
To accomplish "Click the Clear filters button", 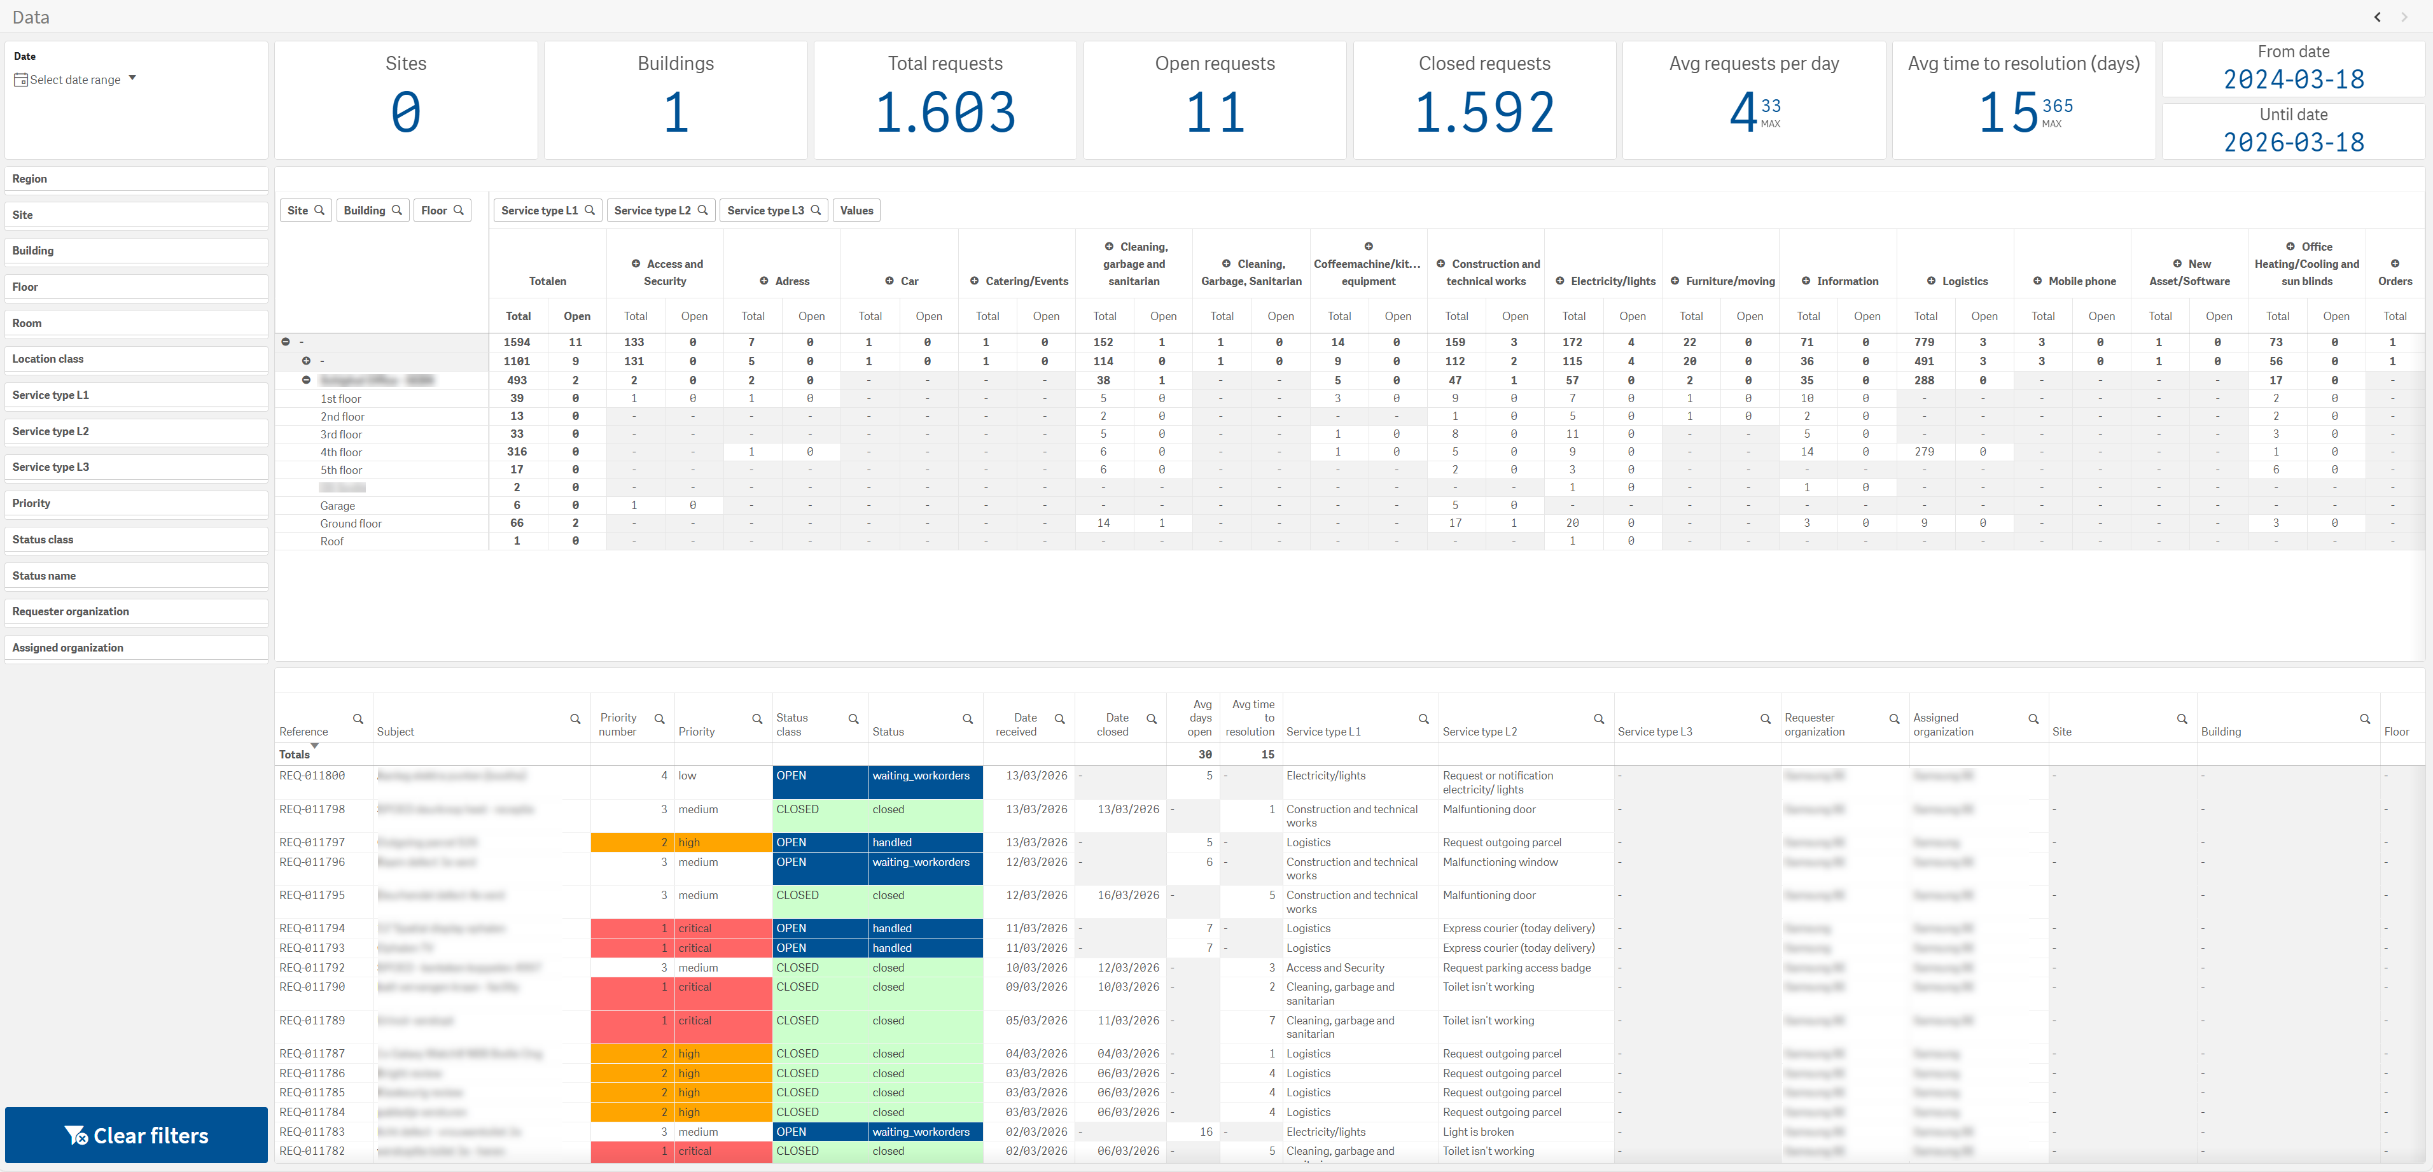I will 136,1135.
